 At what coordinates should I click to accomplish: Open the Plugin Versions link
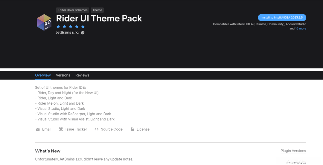tap(293, 151)
